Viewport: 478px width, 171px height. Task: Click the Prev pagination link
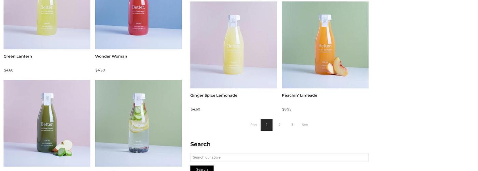pos(254,125)
